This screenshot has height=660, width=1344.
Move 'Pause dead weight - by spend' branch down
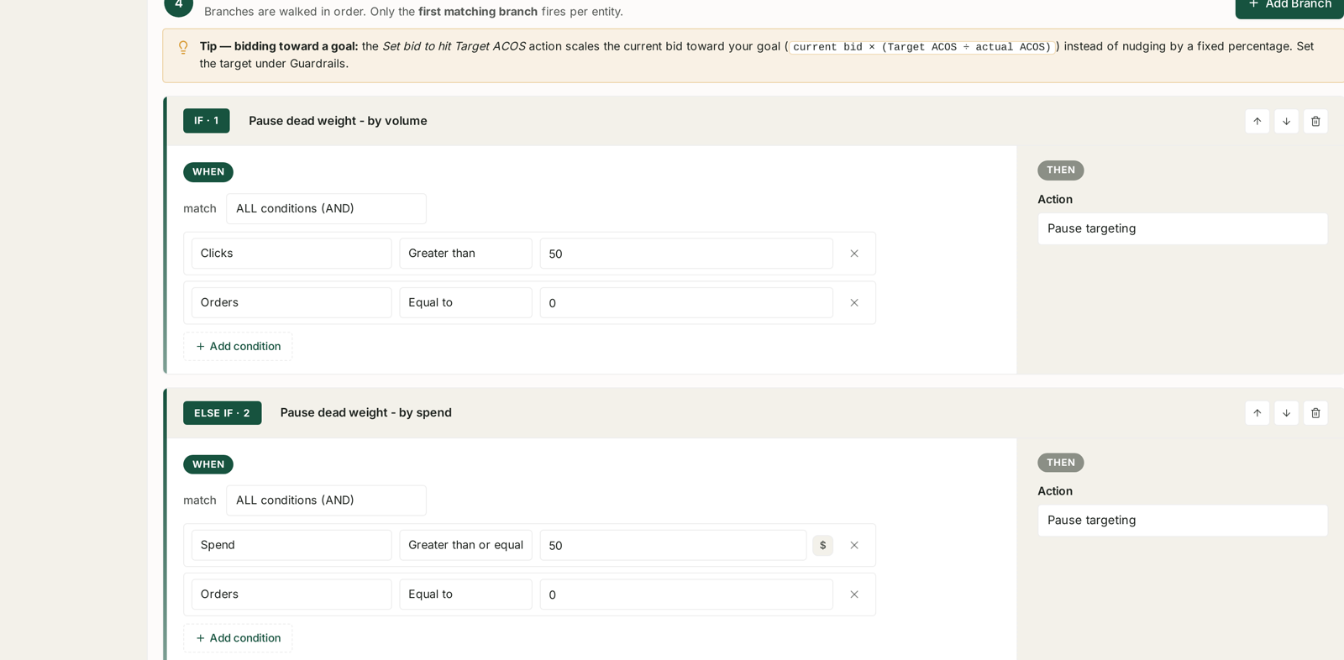[1286, 413]
